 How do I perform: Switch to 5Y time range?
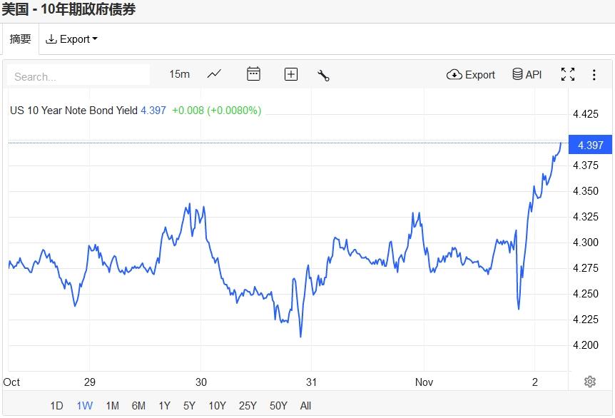coord(189,406)
